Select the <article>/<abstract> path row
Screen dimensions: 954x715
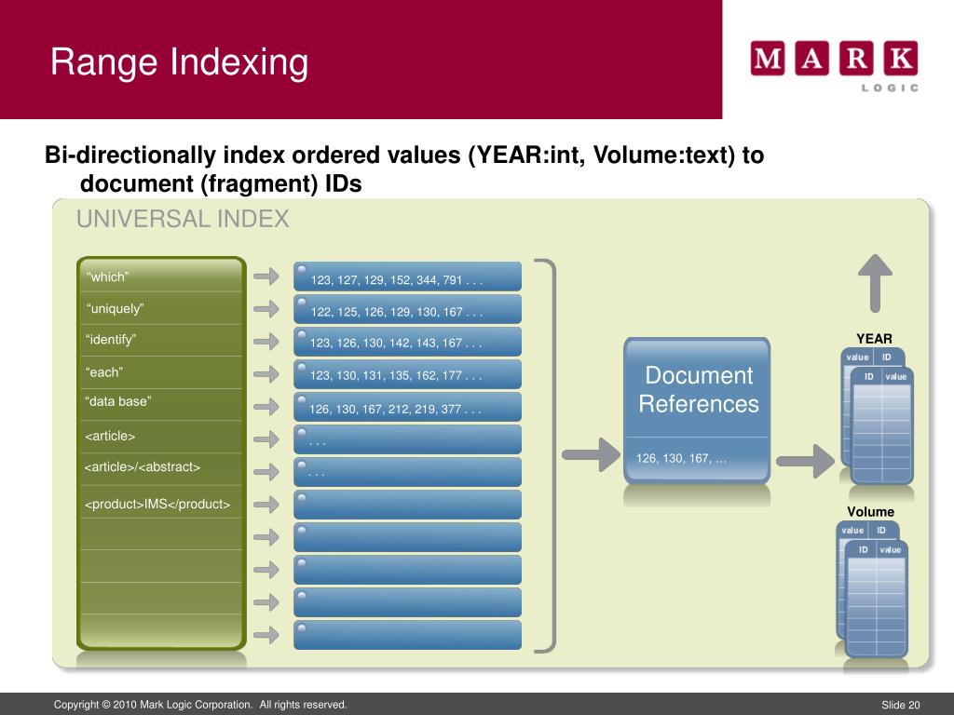click(161, 469)
